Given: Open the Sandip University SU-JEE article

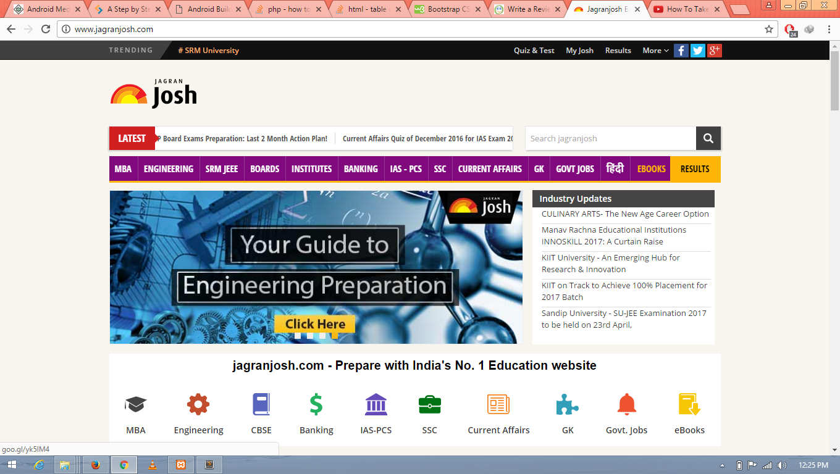Looking at the screenshot, I should point(624,319).
